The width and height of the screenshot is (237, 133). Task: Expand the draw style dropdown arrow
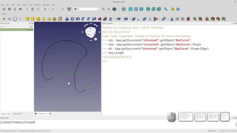click(118, 9)
